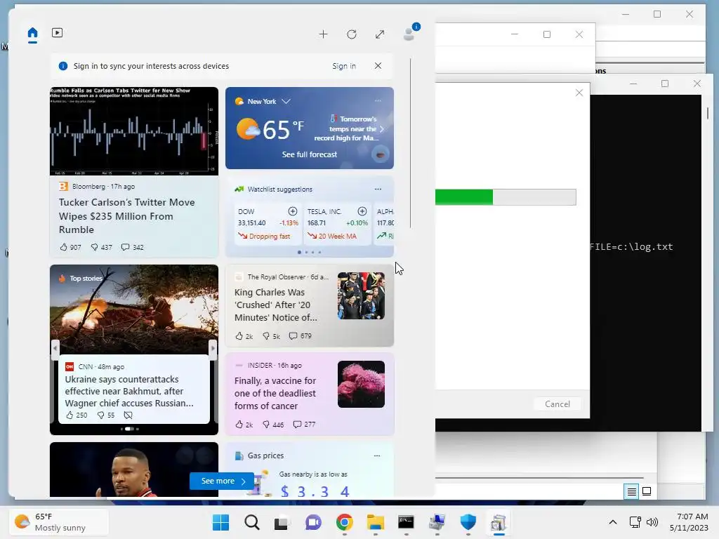Screen dimensions: 719x539
Task: Like the Tucker Carlson story
Action: pyautogui.click(x=70, y=247)
